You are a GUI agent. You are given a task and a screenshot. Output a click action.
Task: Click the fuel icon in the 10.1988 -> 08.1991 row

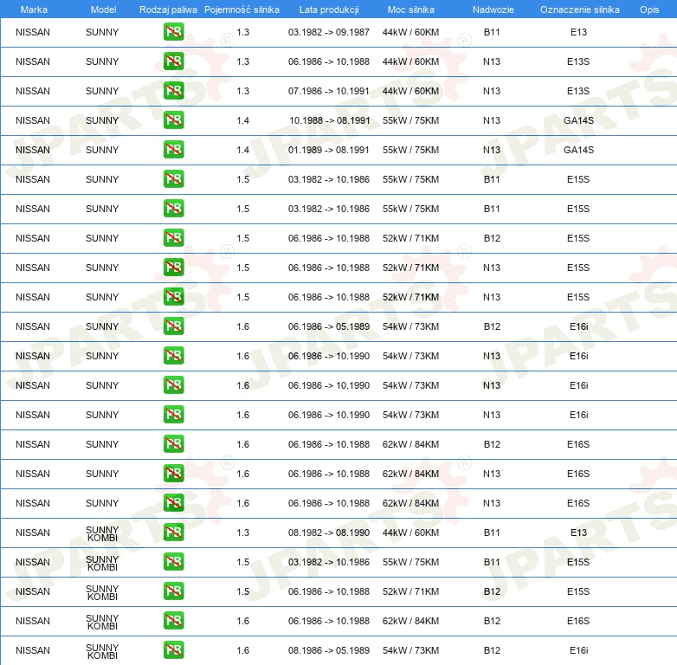pyautogui.click(x=173, y=120)
